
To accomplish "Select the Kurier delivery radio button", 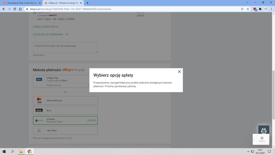I will coord(35,13).
